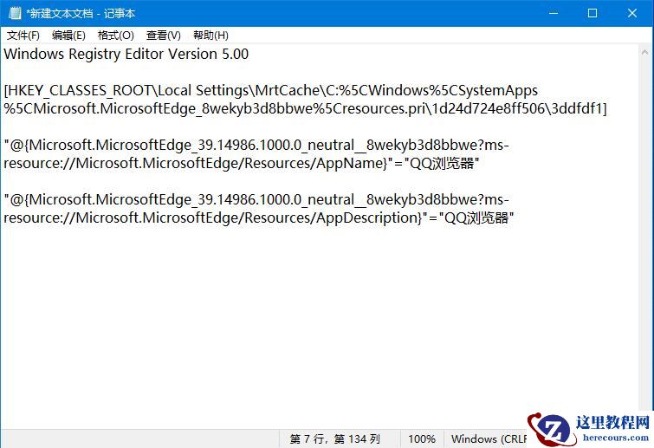Image resolution: width=654 pixels, height=448 pixels.
Task: Close the Notepad window
Action: tap(632, 13)
